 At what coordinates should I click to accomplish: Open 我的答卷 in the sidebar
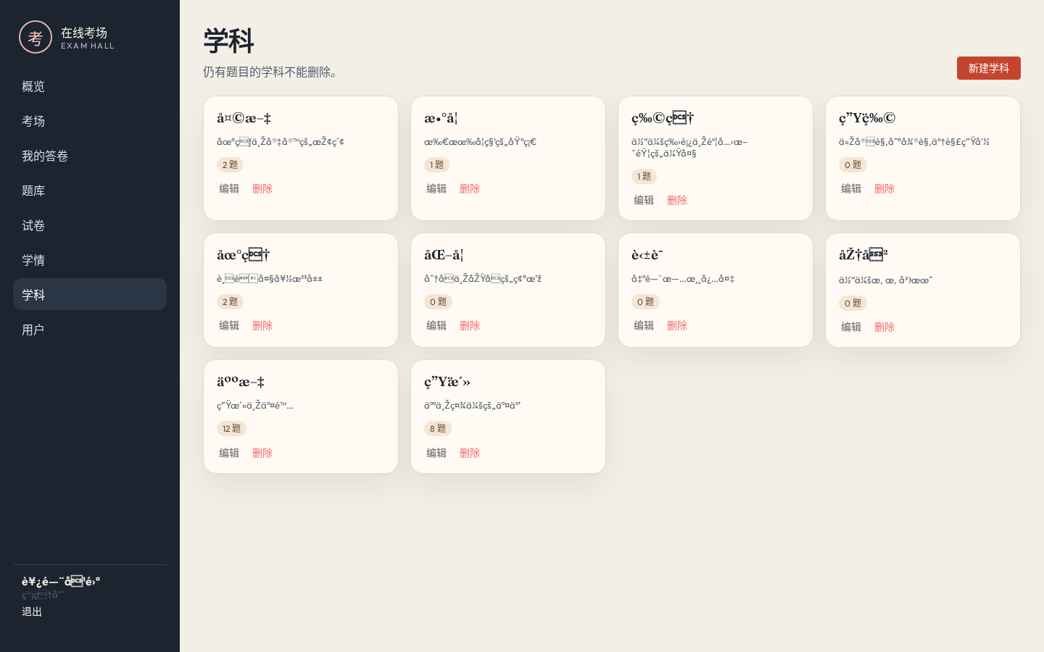click(x=90, y=156)
